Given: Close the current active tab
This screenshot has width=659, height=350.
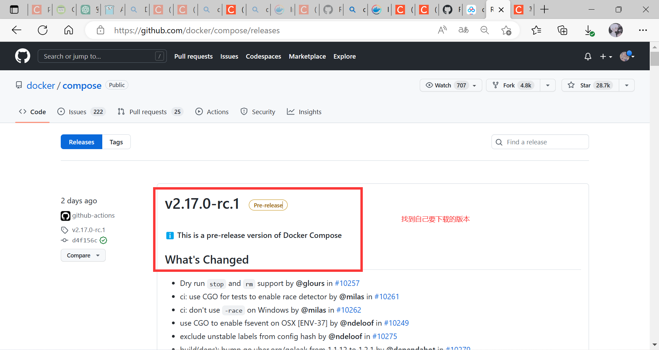Looking at the screenshot, I should (x=501, y=10).
